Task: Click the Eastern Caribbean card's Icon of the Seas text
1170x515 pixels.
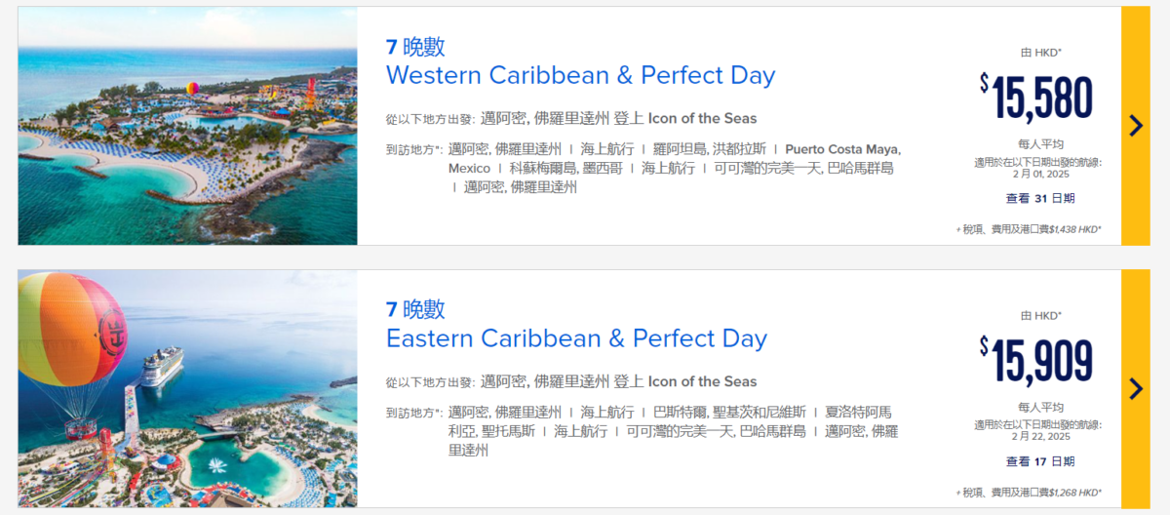Action: [x=702, y=381]
